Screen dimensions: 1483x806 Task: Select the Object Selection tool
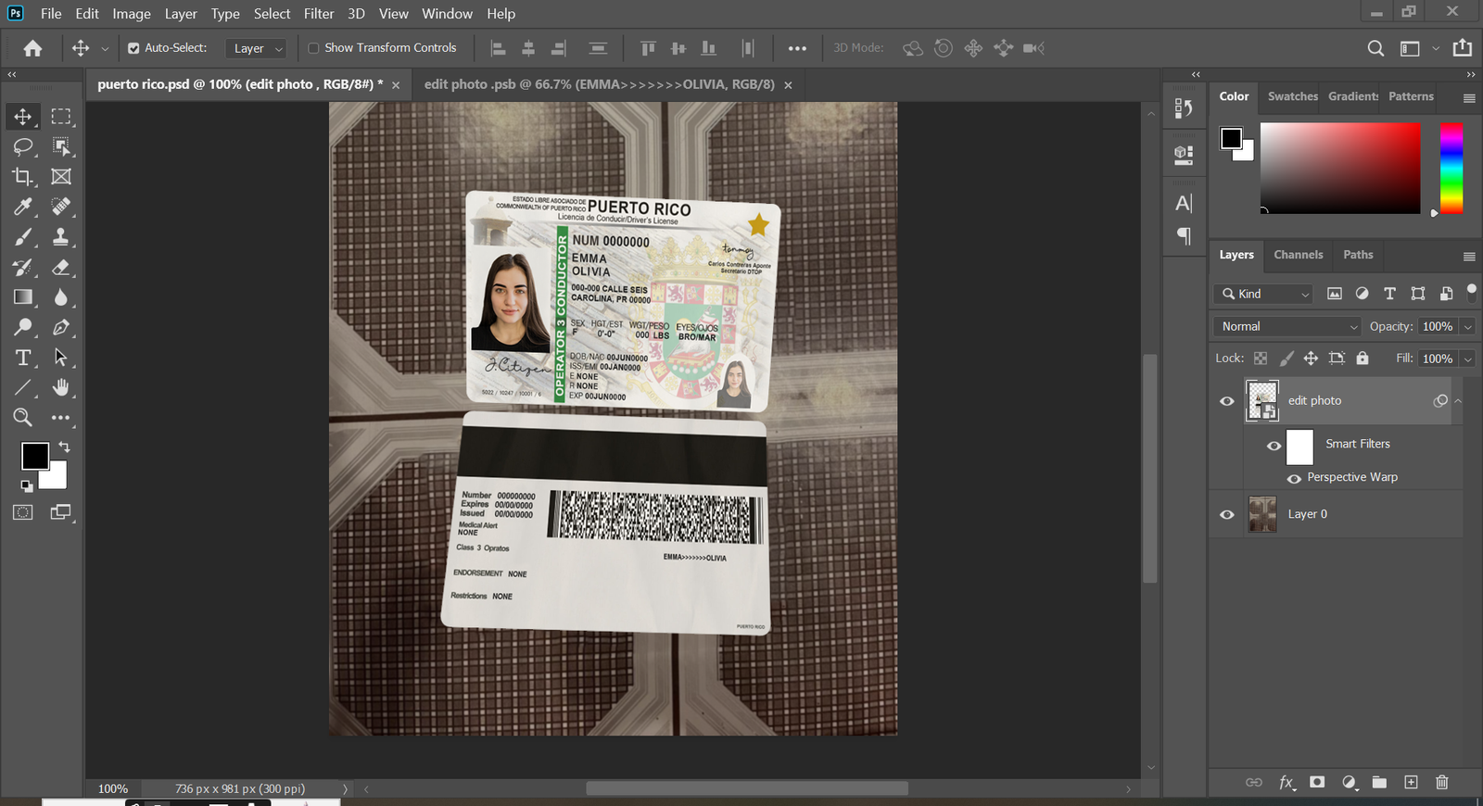pos(61,146)
